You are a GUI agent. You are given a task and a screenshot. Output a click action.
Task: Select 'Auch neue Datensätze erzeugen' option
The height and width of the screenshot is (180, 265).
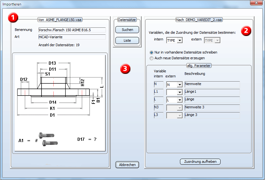click(x=152, y=58)
